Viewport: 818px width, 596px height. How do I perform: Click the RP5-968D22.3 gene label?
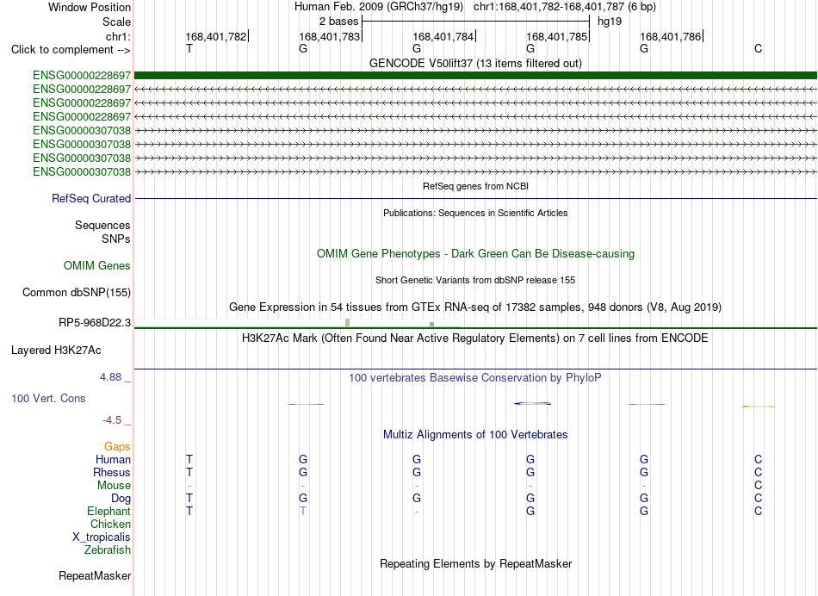coord(95,322)
